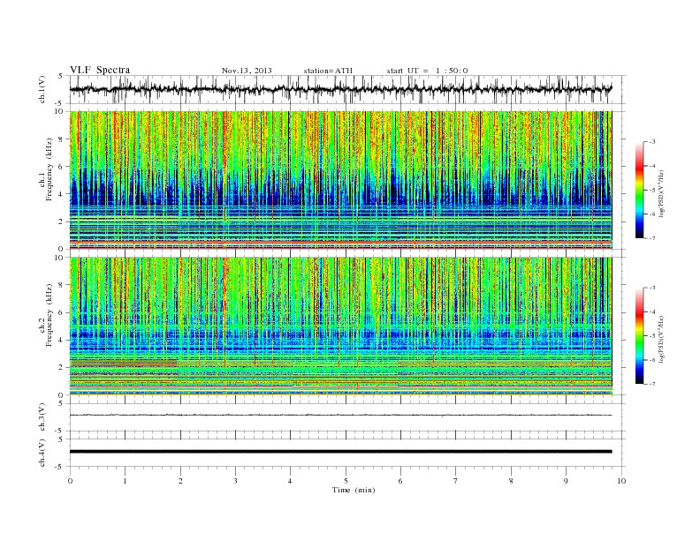Click inside the ch.1 spectrogram panel
The image size is (700, 540).
tap(340, 180)
